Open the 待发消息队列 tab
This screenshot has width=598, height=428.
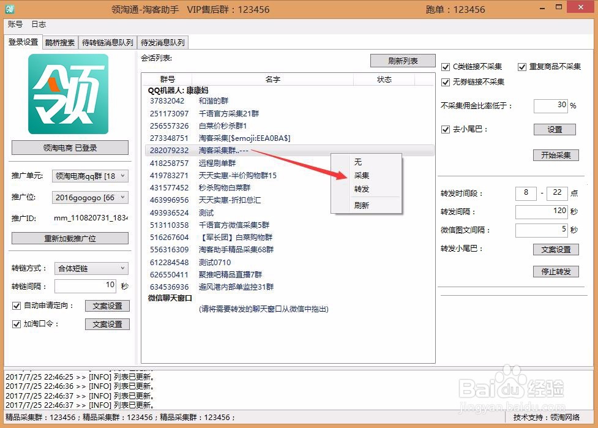[164, 43]
